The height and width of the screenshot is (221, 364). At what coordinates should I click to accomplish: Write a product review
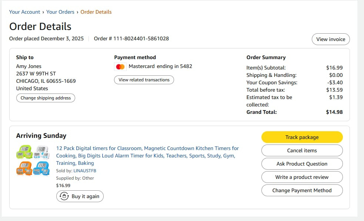point(302,177)
